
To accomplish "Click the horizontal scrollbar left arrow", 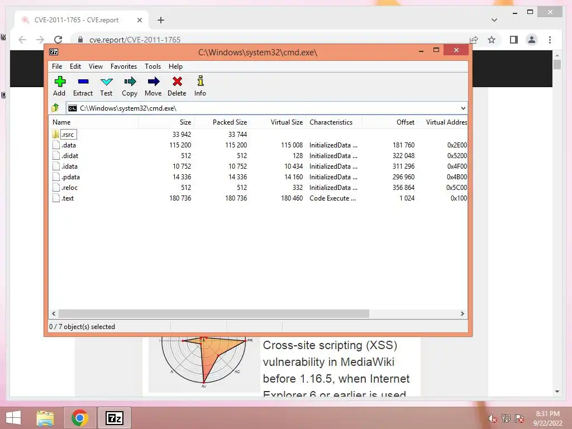I will (x=54, y=314).
